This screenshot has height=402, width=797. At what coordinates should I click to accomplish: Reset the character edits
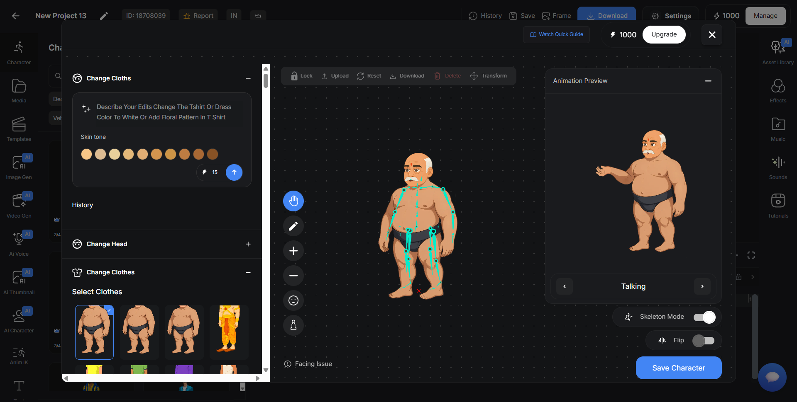click(x=369, y=76)
